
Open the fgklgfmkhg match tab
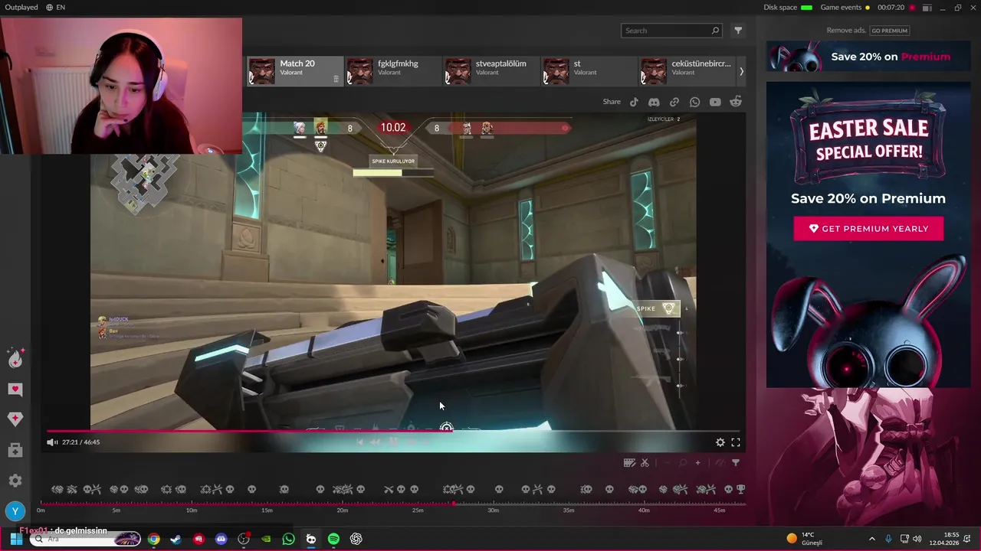pyautogui.click(x=393, y=71)
